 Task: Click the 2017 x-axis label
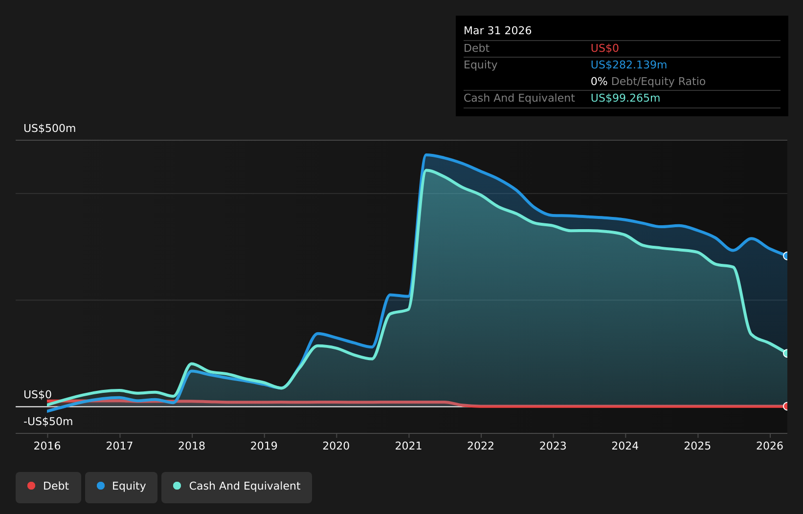point(119,446)
